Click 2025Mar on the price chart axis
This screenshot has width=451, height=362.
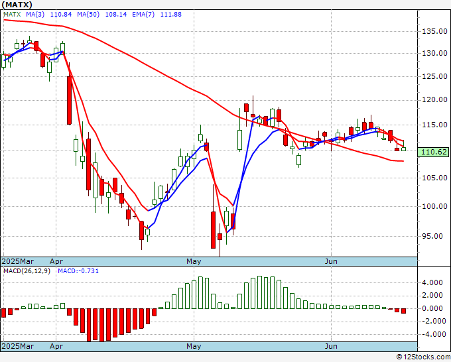(x=17, y=261)
